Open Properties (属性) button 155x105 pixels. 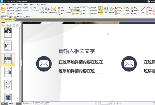tap(27, 17)
